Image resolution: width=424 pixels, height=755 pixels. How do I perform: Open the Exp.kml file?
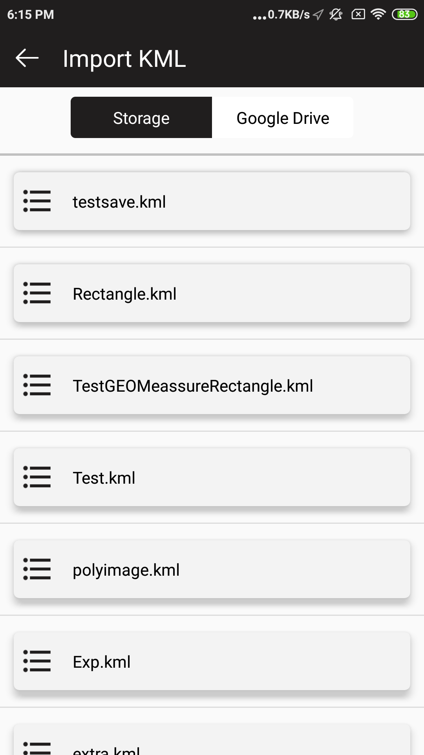102,662
